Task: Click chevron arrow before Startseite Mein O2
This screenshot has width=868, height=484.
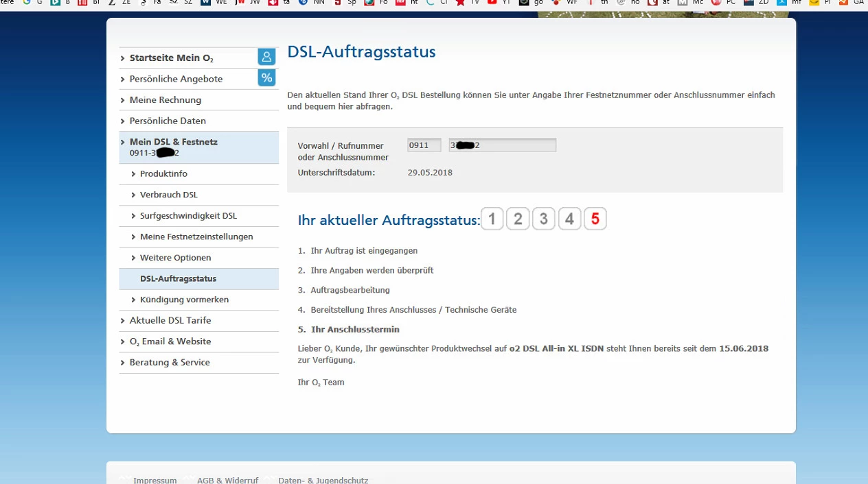Action: click(x=123, y=58)
